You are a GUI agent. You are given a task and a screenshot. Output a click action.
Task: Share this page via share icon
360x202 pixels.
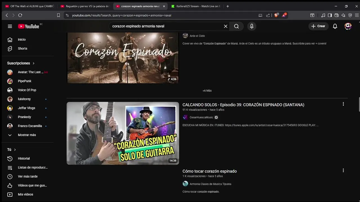(268, 15)
